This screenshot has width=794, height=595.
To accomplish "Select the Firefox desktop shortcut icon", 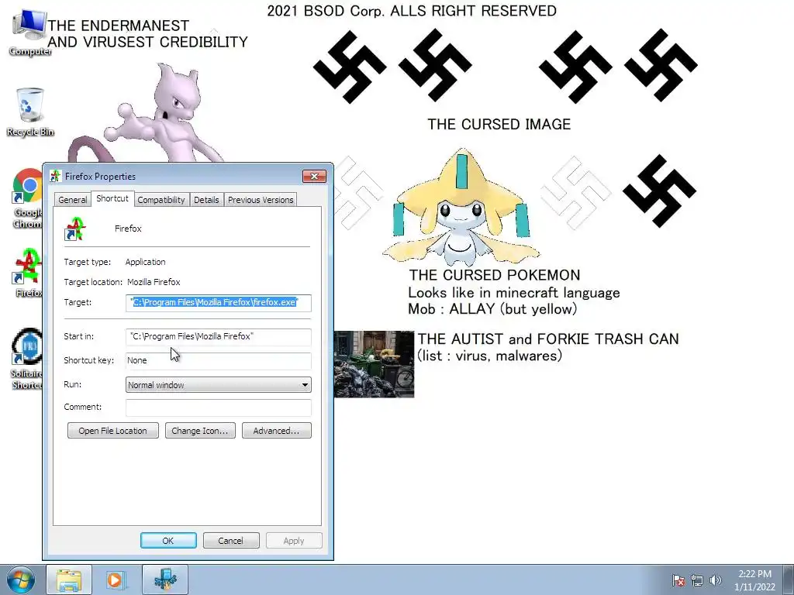I will pos(29,272).
